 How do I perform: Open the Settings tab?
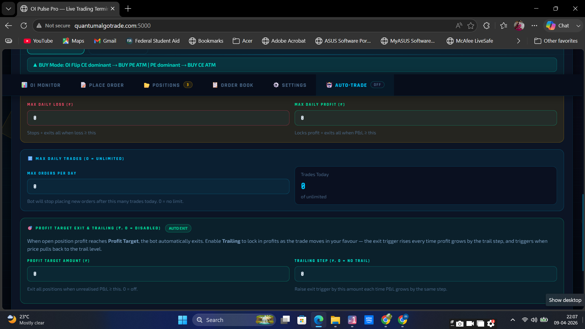pyautogui.click(x=290, y=85)
